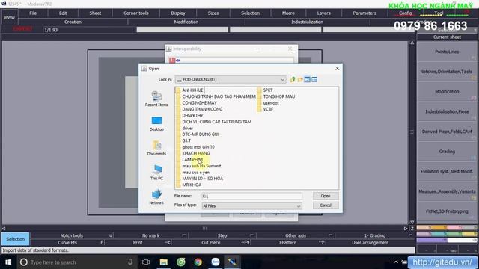Click the Modification panel button on the right
Image resolution: width=479 pixels, height=269 pixels.
pyautogui.click(x=447, y=91)
